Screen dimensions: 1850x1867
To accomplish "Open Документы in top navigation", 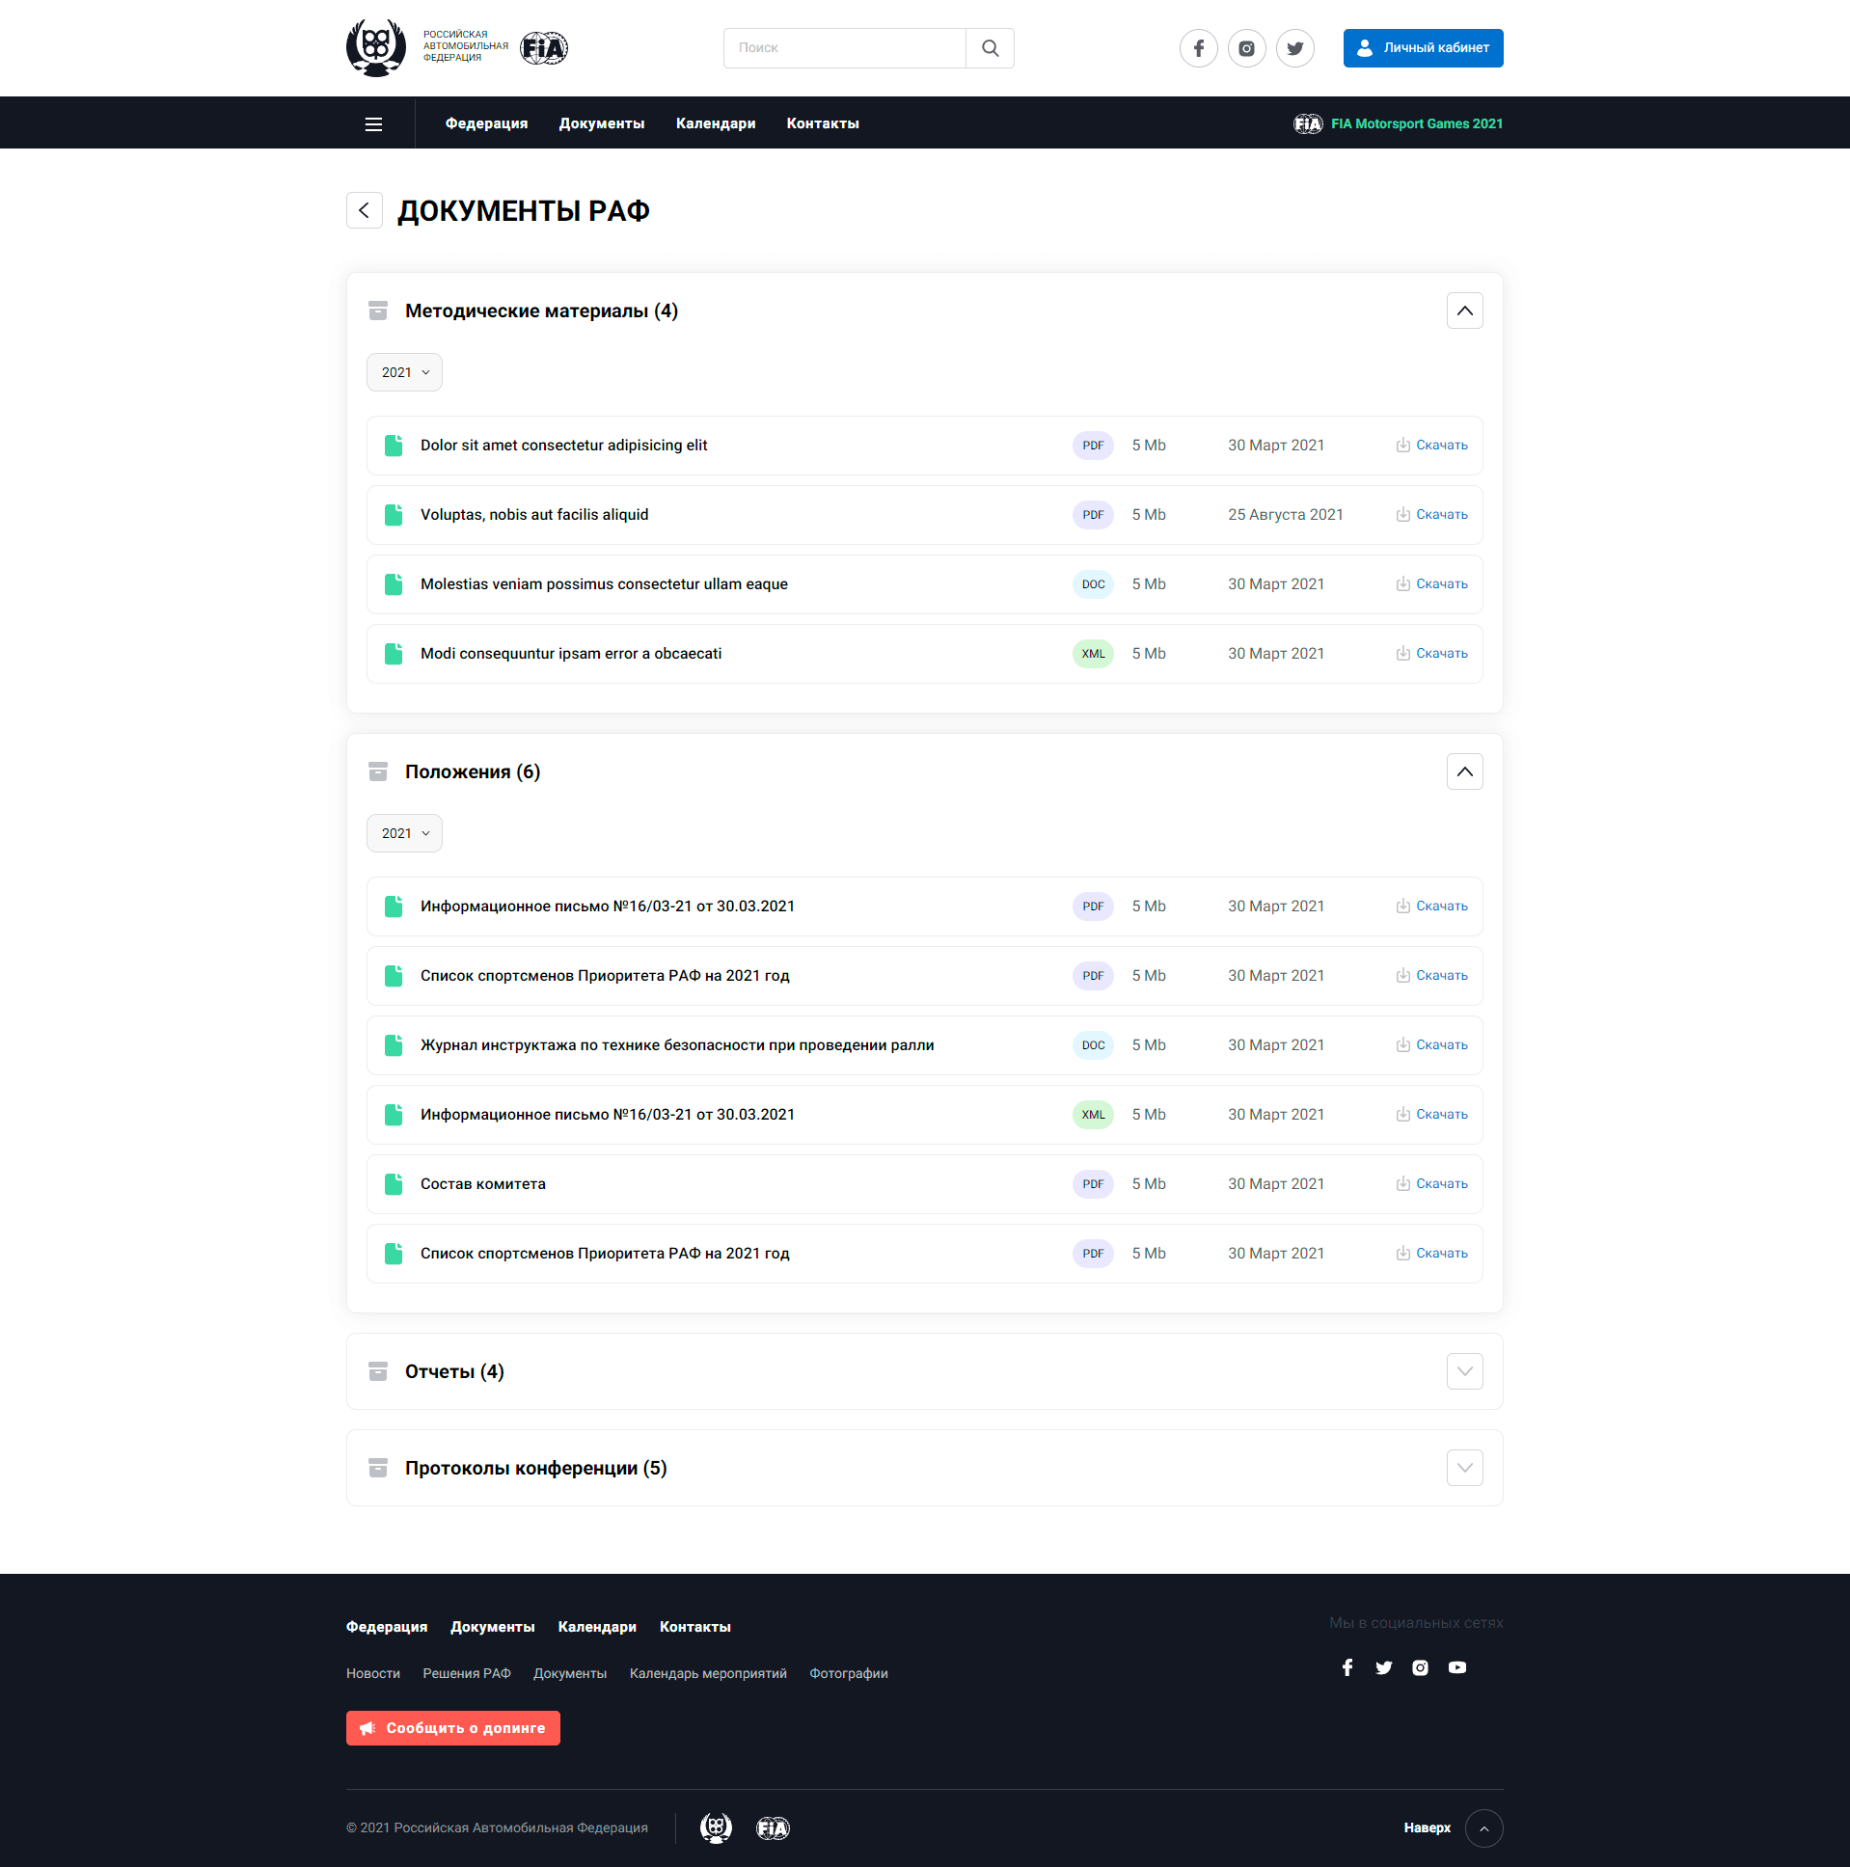I will tap(601, 123).
